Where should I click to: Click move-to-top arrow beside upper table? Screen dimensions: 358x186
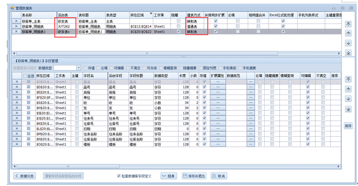pos(348,24)
